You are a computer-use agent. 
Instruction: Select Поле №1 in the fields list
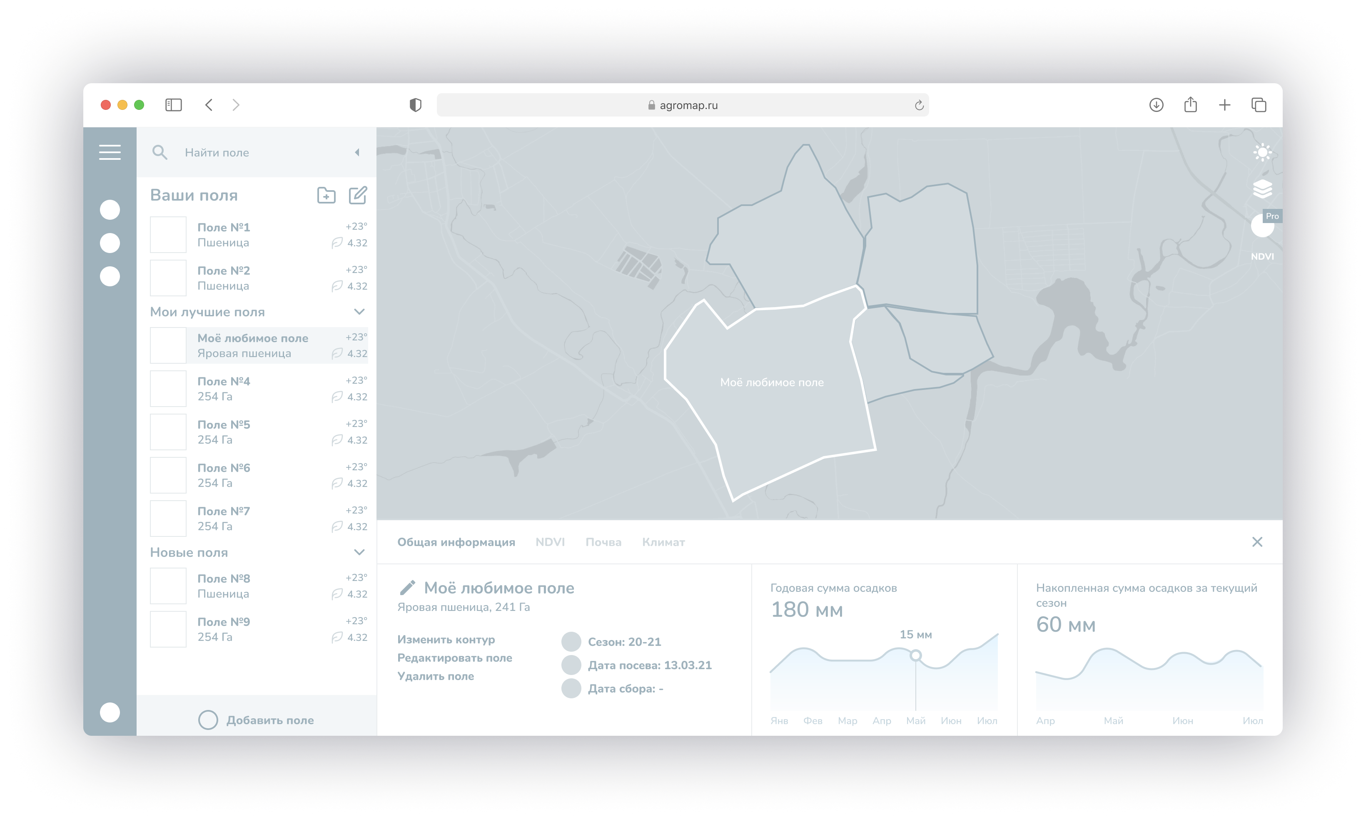pos(259,235)
